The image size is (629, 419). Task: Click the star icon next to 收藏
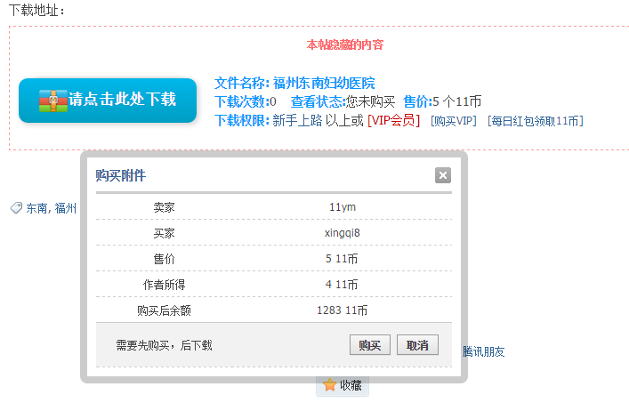[x=330, y=385]
